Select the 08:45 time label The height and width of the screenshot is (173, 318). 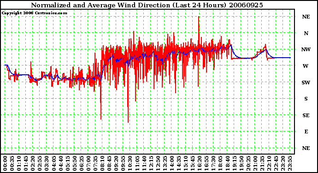[x=109, y=163]
